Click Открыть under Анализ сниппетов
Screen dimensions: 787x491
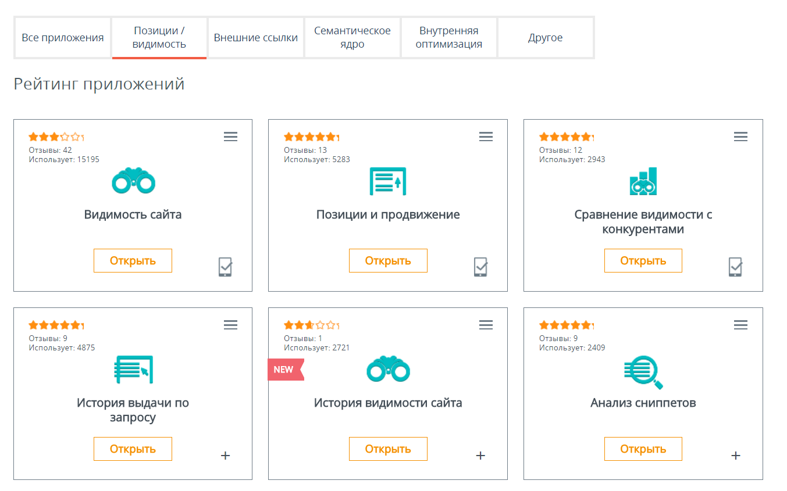click(x=643, y=449)
